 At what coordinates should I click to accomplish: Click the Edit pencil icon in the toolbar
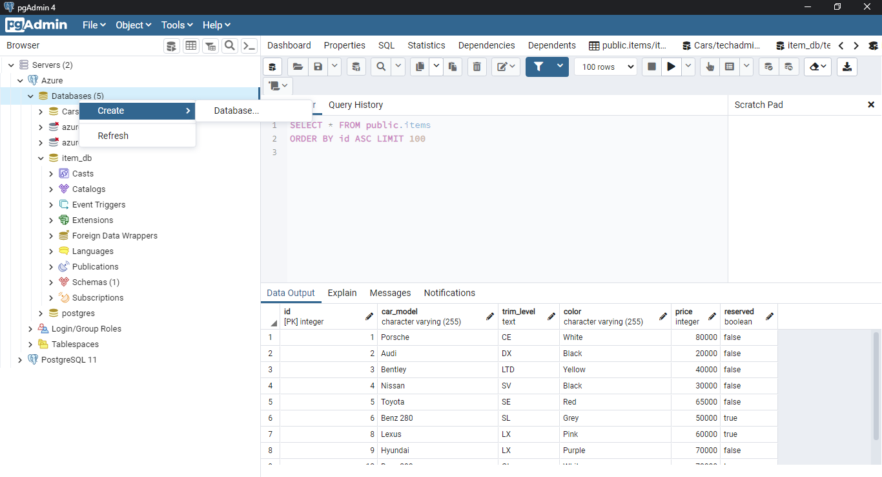click(x=506, y=67)
